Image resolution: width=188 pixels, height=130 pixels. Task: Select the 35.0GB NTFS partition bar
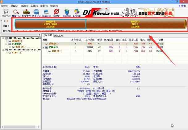click(136, 24)
